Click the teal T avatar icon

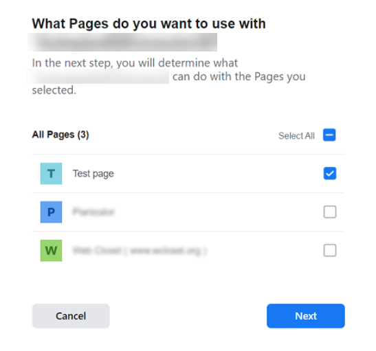51,174
